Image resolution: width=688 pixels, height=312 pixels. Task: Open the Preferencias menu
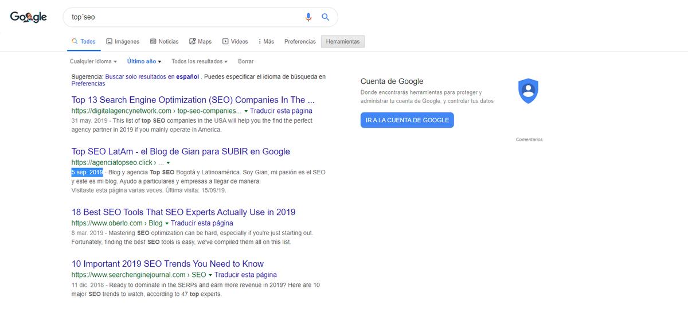click(x=300, y=41)
